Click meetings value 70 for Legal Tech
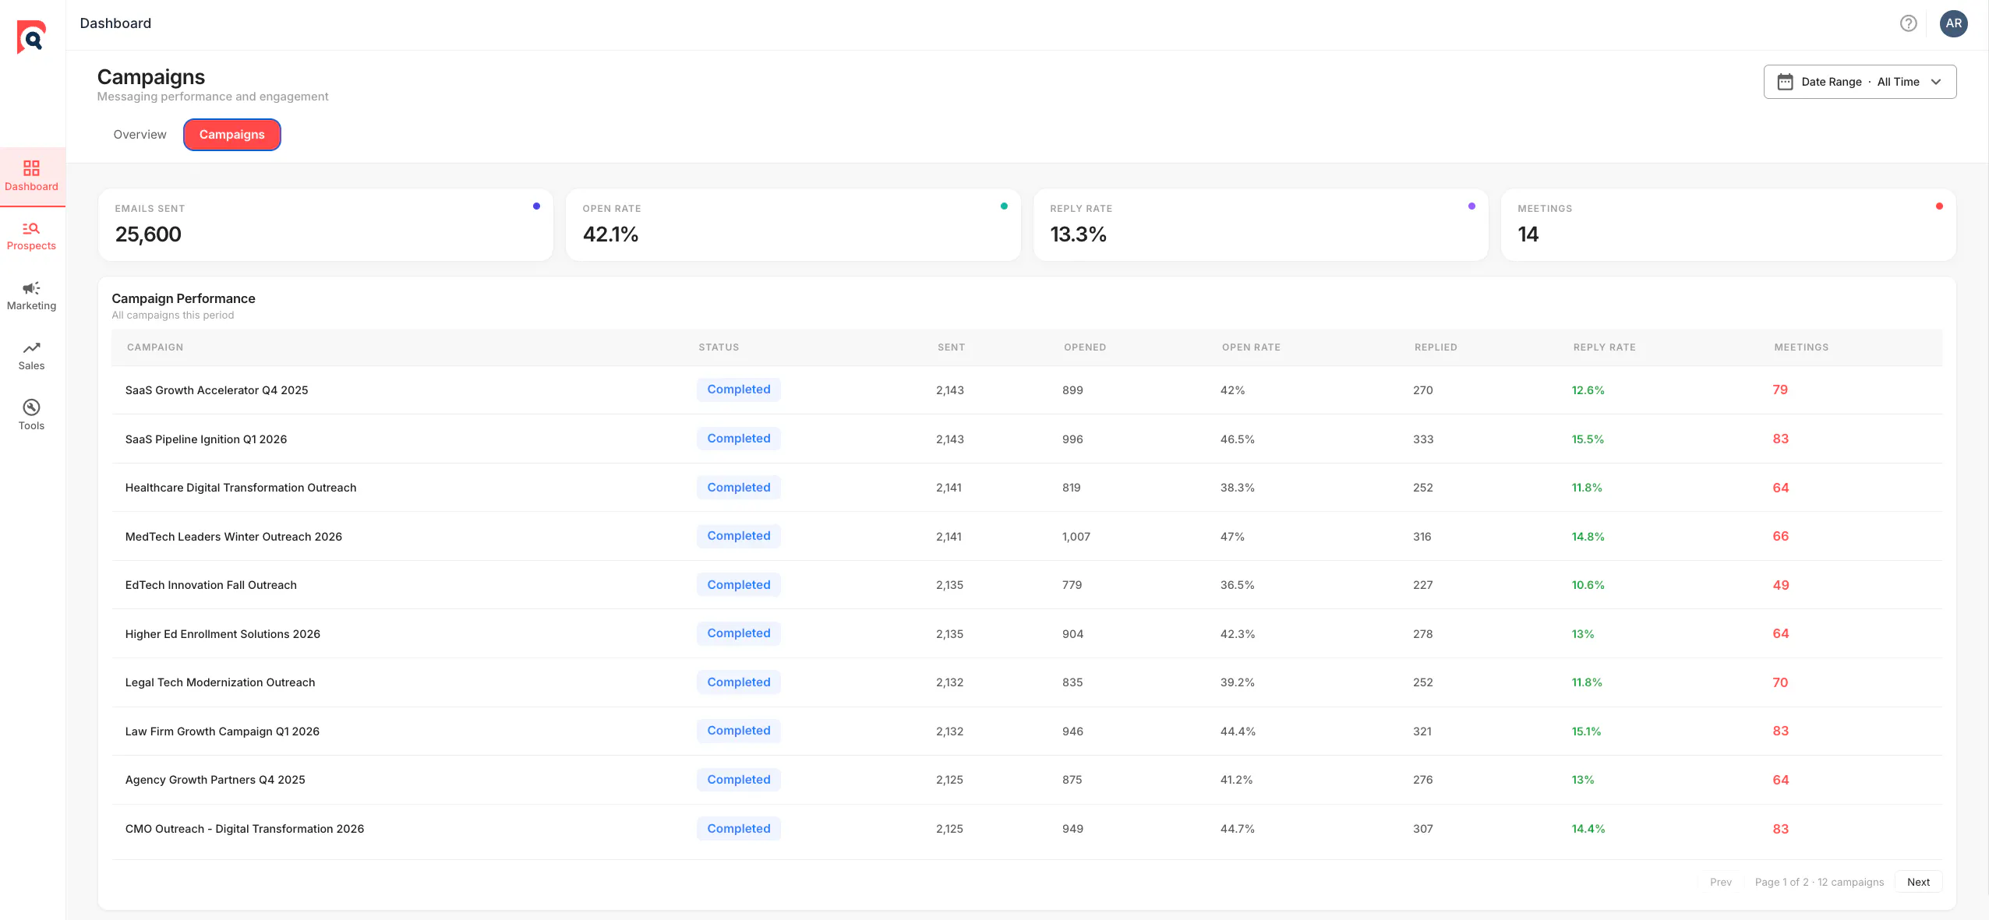 coord(1780,682)
